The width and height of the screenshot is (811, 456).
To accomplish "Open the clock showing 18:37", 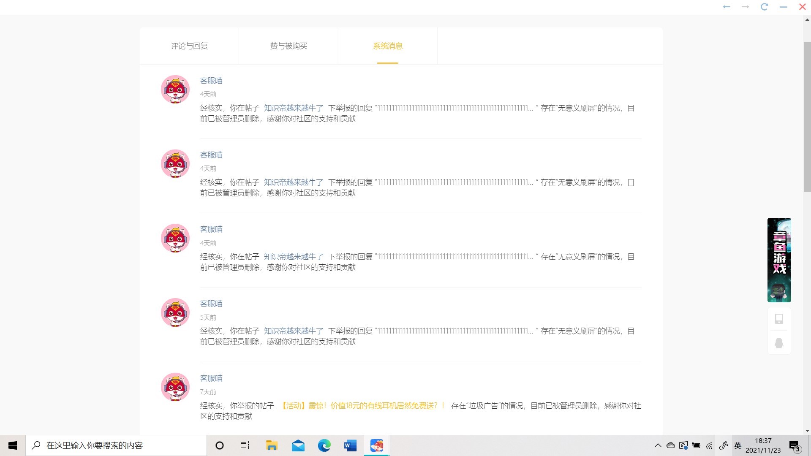I will (763, 445).
